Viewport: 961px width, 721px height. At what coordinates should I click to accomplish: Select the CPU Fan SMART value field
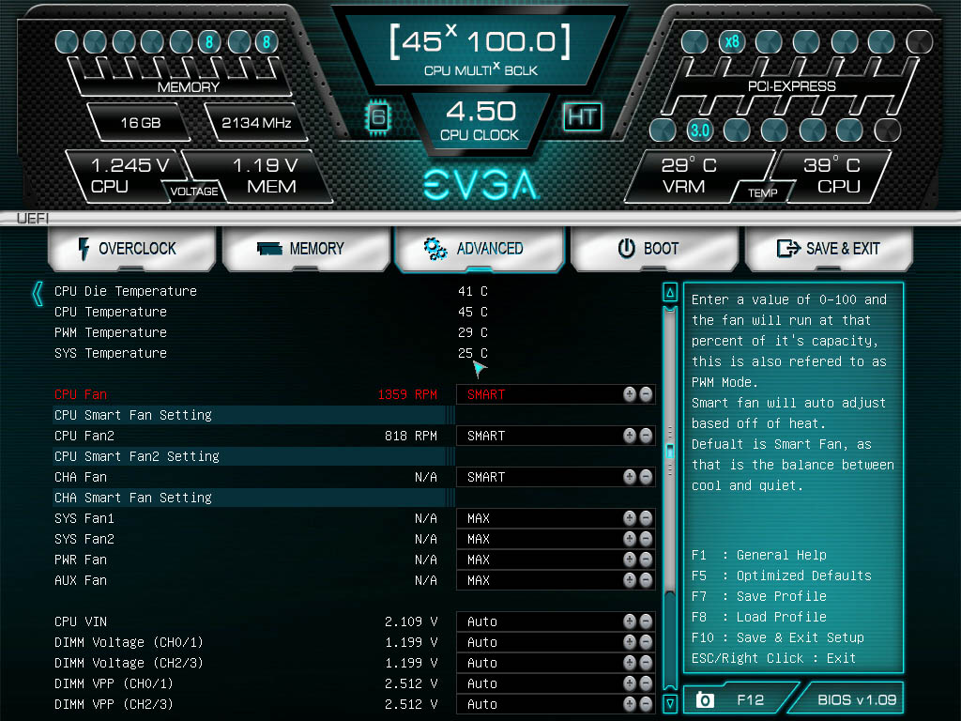[556, 394]
